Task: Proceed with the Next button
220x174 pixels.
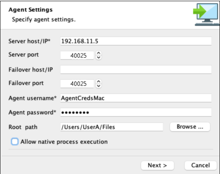Action: [157, 165]
